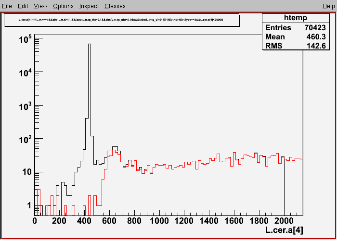Click the Mean 460.3 stats row
The image size is (337, 240).
tap(296, 37)
